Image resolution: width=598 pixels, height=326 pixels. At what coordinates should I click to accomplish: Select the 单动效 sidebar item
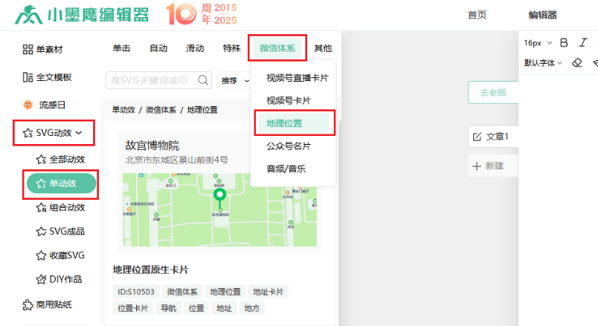click(61, 183)
